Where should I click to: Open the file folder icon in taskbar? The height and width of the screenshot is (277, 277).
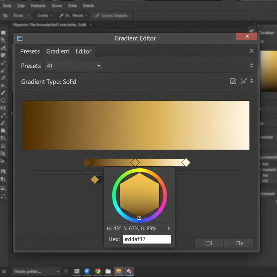click(108, 271)
